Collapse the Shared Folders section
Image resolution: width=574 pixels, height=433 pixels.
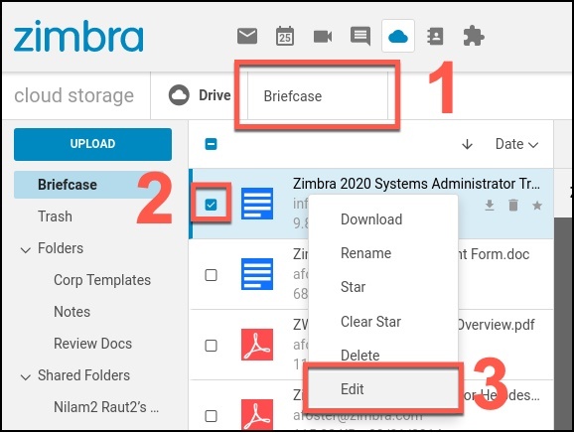point(25,377)
